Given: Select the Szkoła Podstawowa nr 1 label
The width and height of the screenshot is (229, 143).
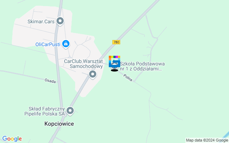Looking at the screenshot, I should [x=142, y=66].
